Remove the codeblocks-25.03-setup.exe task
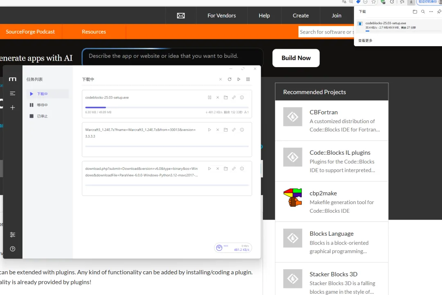This screenshot has width=442, height=295. (218, 97)
